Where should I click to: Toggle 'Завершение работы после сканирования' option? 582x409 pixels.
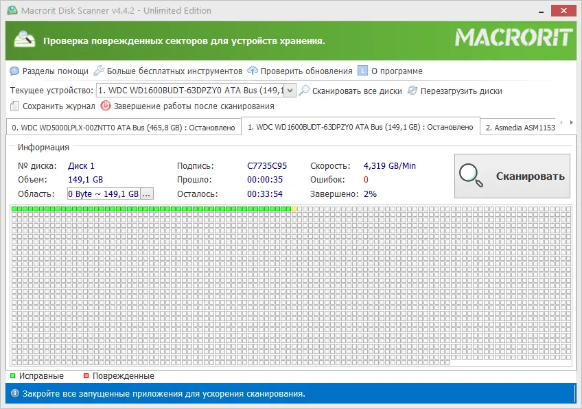click(194, 106)
